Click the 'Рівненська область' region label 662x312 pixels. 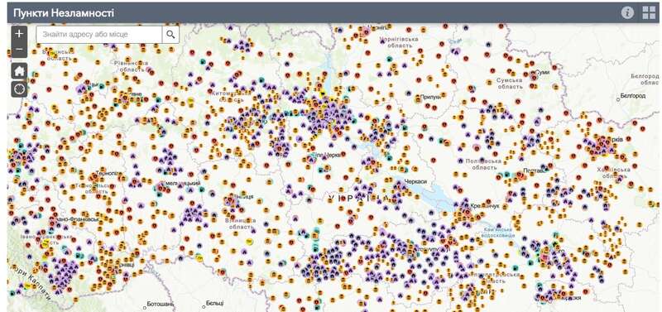[x=132, y=66]
